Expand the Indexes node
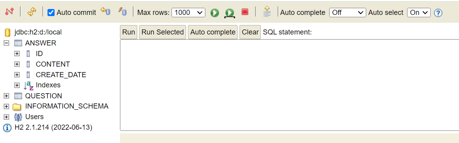Viewport: 459px width, 143px height. tap(17, 85)
